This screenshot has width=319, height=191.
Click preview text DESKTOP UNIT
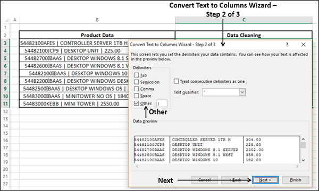[x=187, y=145]
